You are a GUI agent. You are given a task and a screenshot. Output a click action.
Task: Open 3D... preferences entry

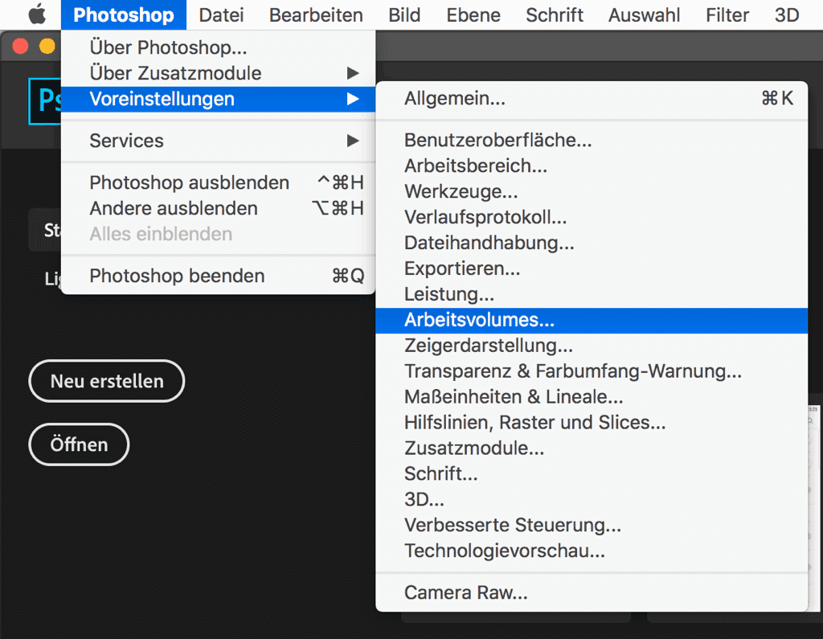592,500
